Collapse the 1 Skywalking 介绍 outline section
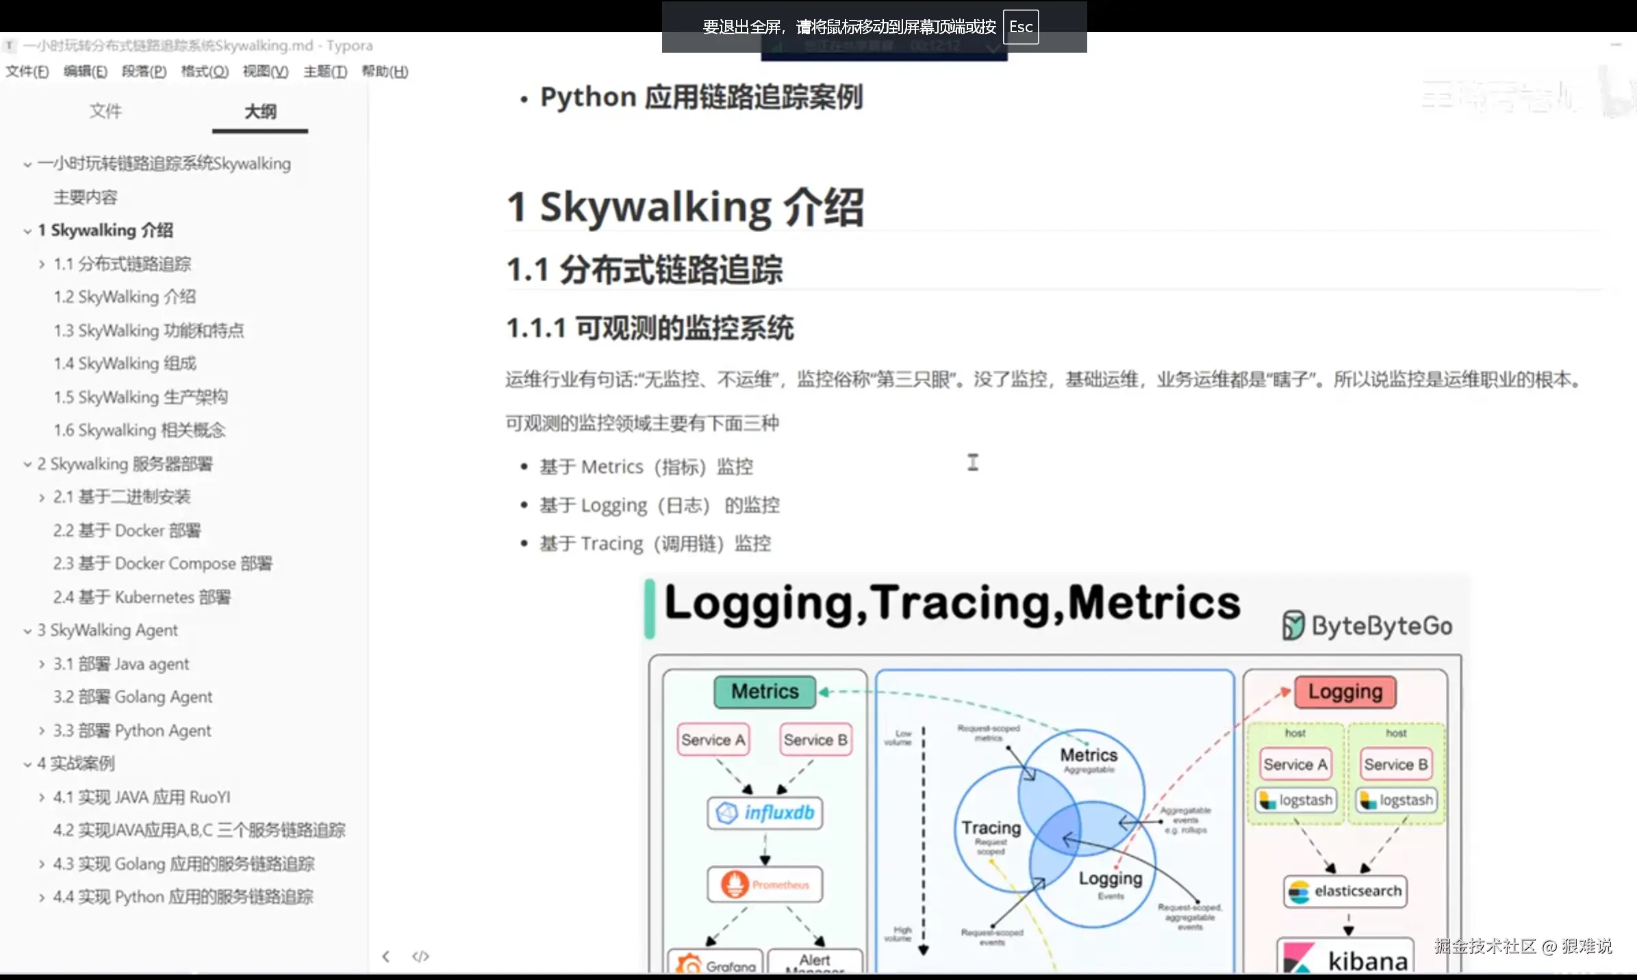The width and height of the screenshot is (1637, 980). [x=27, y=231]
